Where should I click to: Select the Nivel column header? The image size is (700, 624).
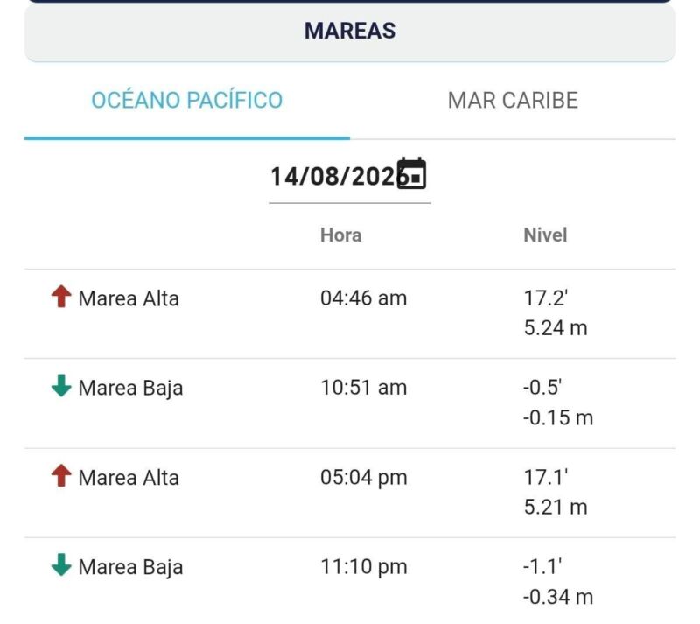click(x=545, y=235)
